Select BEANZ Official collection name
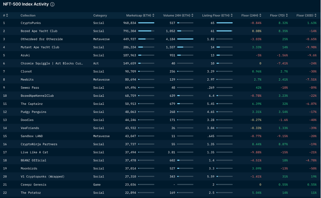The image size is (321, 198). 33,160
